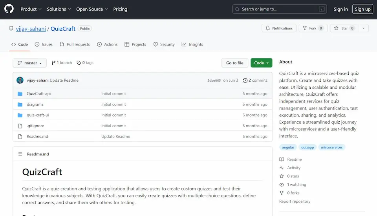The image size is (377, 216).
Task: Click the vijay-sahani commit avatar
Action: click(20, 80)
